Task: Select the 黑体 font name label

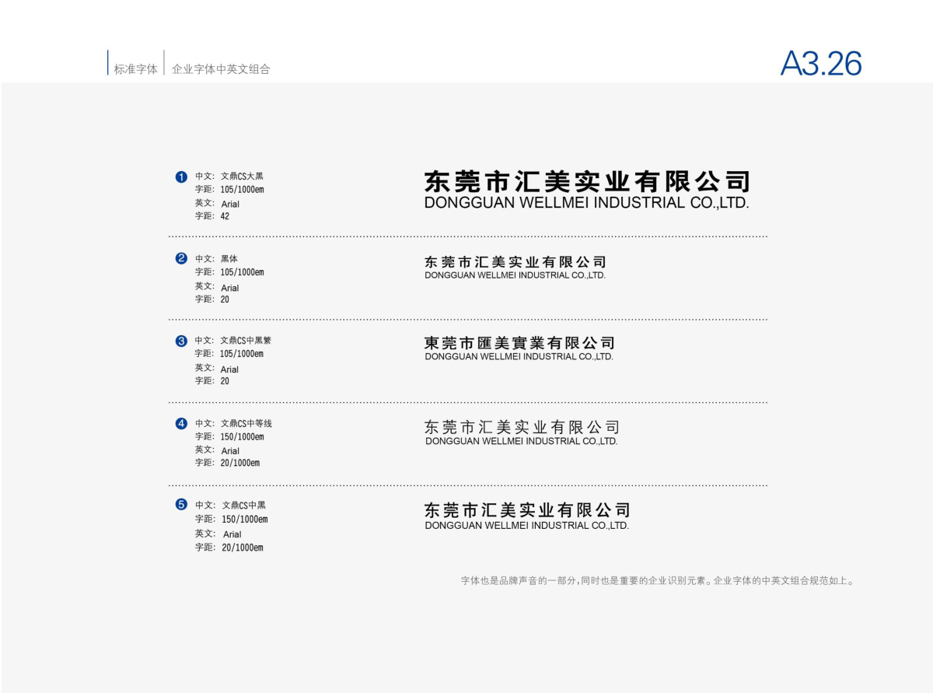Action: [229, 258]
